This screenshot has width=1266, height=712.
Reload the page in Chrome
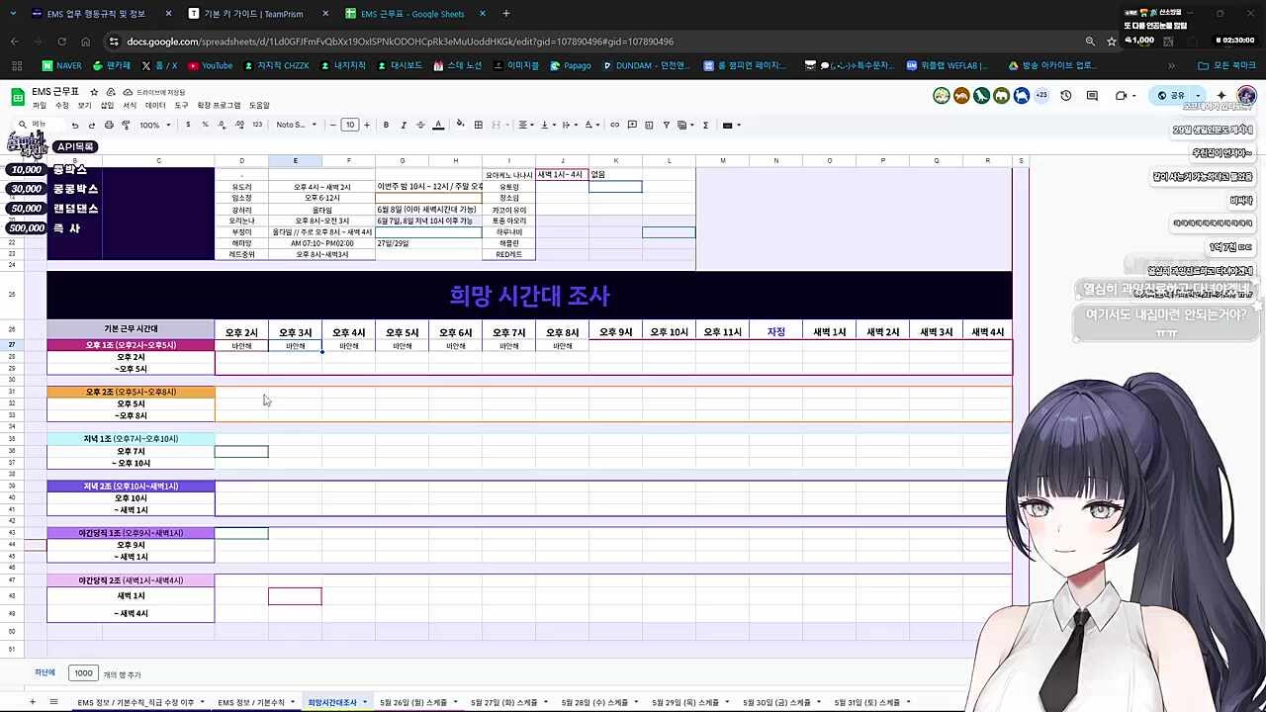click(61, 42)
